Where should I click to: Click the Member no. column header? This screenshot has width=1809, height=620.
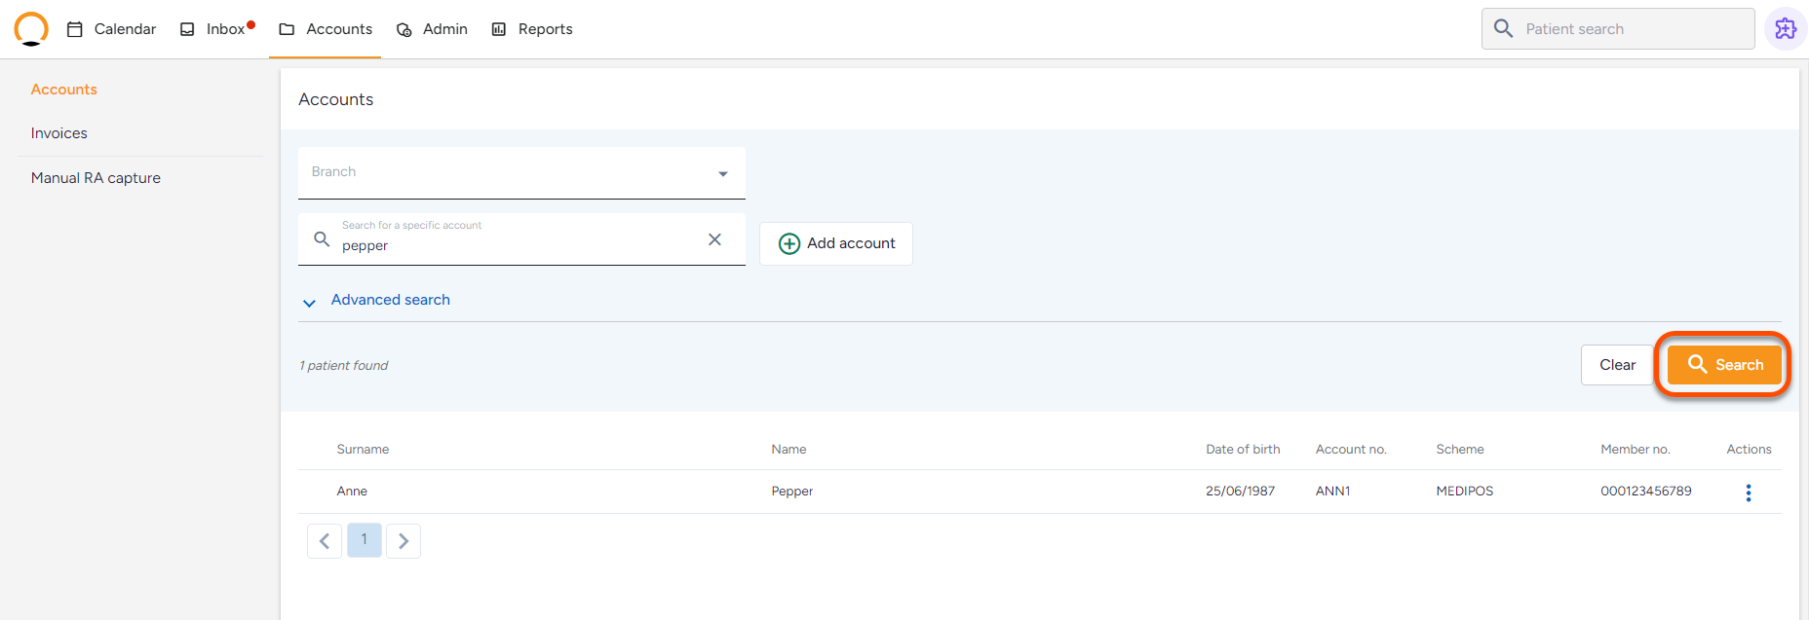pos(1636,450)
